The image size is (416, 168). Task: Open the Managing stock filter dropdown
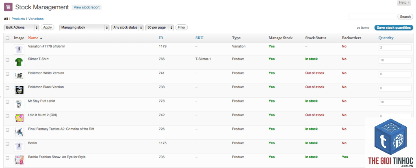[84, 28]
